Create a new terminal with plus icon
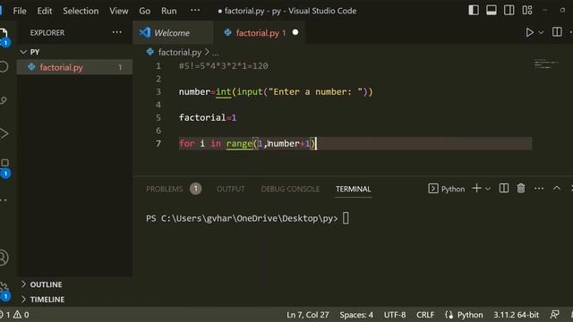 click(476, 189)
